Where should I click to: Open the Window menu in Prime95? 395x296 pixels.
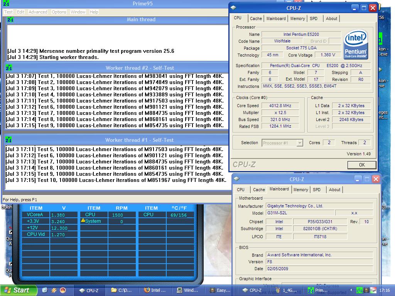point(78,12)
